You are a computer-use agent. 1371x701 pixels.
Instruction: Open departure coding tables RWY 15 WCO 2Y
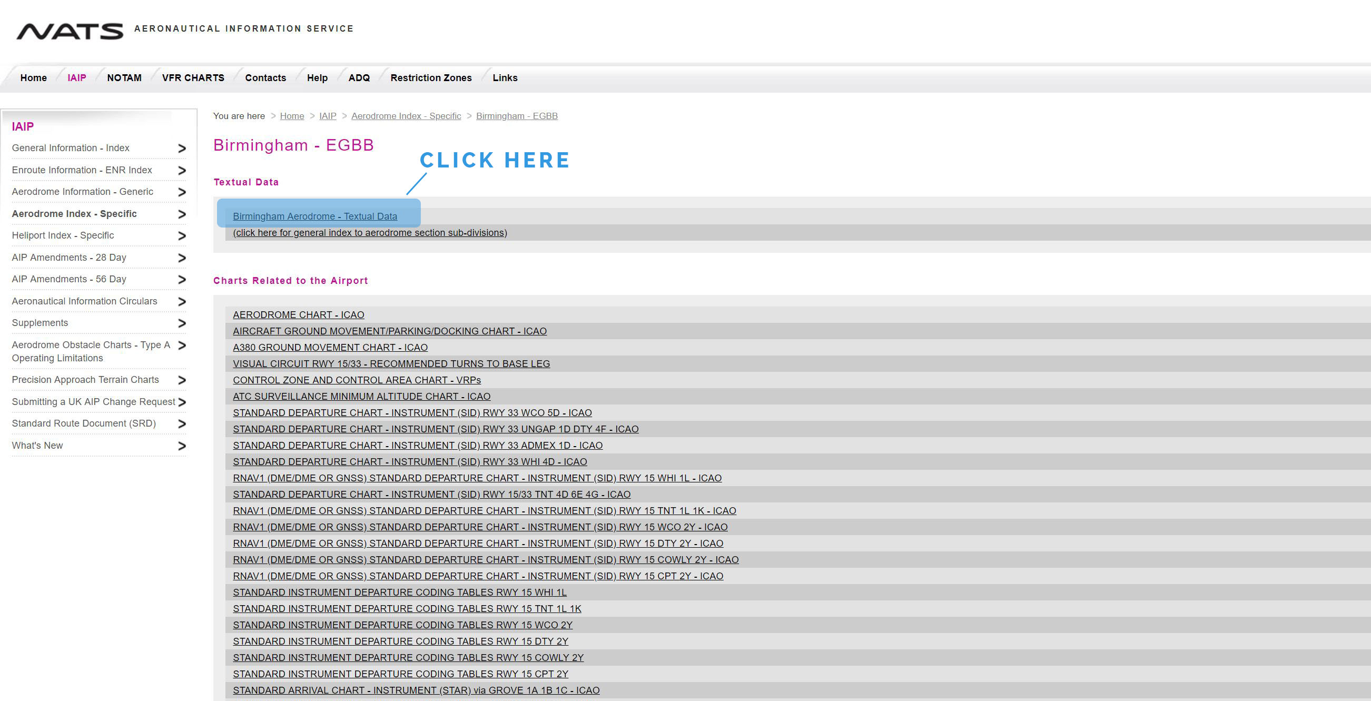coord(402,625)
